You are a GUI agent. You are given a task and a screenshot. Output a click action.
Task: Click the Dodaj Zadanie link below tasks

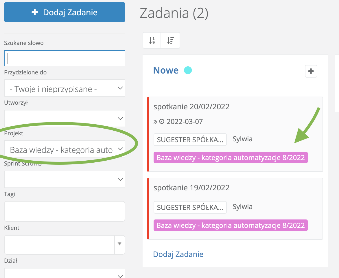178,254
